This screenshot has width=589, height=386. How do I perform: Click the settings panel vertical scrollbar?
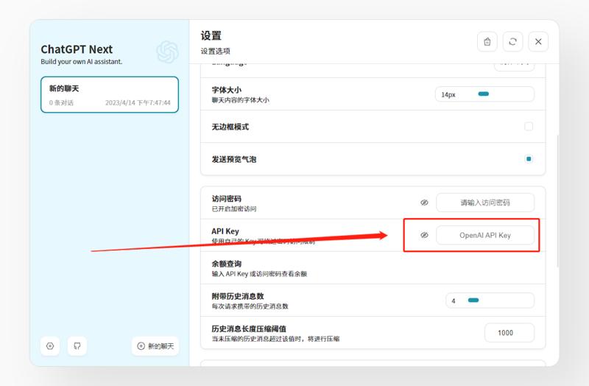pyautogui.click(x=557, y=199)
